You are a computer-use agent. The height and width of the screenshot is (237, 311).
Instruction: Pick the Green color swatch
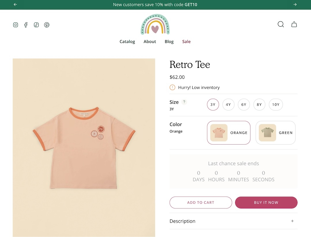click(x=276, y=133)
